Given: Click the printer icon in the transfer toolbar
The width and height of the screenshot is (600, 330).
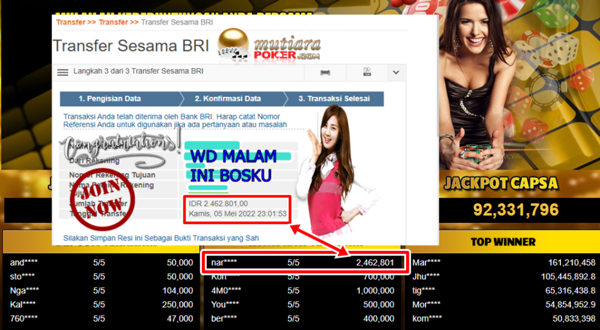Looking at the screenshot, I should (325, 72).
